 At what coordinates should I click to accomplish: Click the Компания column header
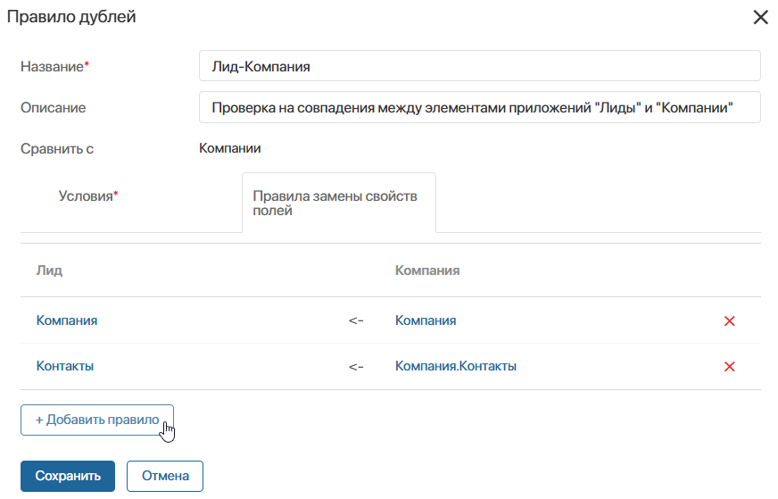(x=427, y=270)
